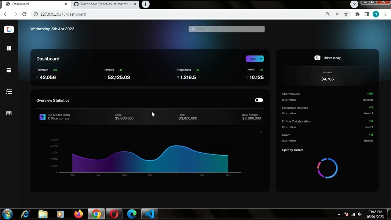Select the dashboard grid icon in sidebar

(x=9, y=48)
